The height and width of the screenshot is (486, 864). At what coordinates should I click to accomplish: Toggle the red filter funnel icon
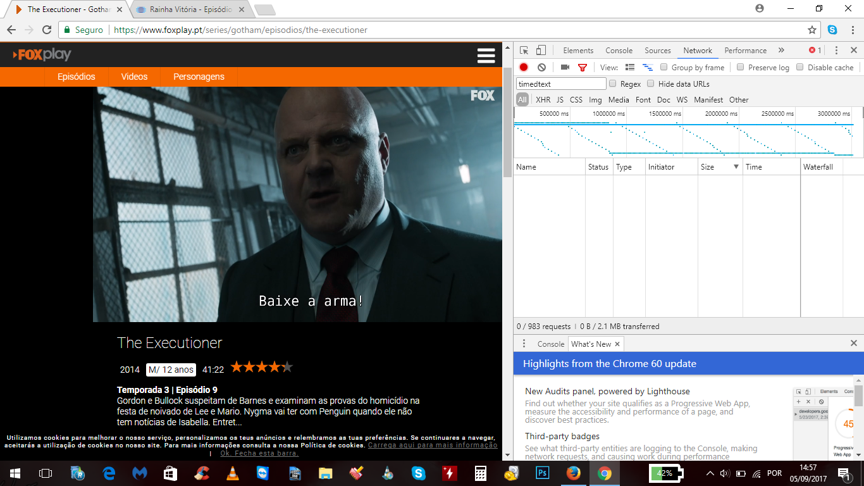[x=583, y=68]
